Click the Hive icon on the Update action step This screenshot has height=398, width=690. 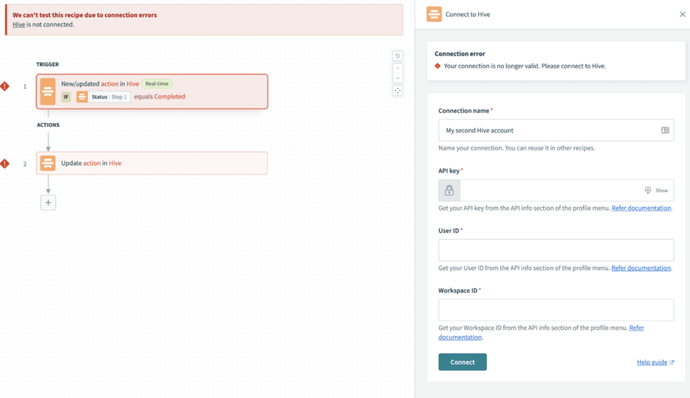click(48, 163)
